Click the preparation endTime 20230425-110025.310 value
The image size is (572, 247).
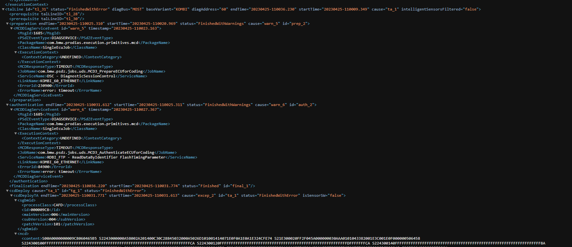81,24
